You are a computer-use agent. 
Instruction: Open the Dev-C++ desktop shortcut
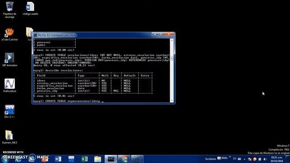click(10, 111)
